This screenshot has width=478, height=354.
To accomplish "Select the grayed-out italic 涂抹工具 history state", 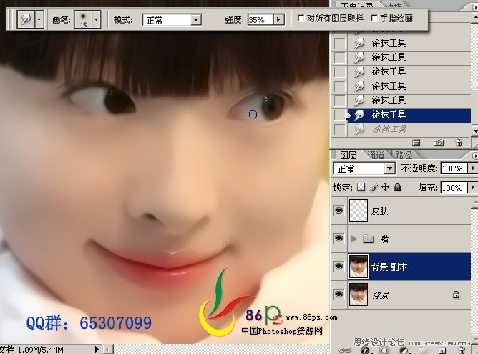I will click(x=409, y=130).
